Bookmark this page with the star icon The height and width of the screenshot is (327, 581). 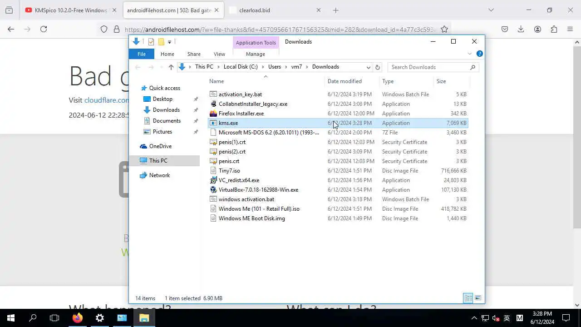(x=444, y=29)
